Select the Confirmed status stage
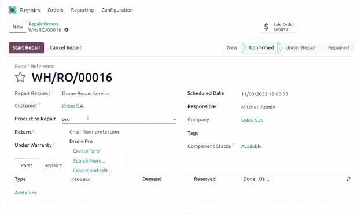 pyautogui.click(x=261, y=47)
